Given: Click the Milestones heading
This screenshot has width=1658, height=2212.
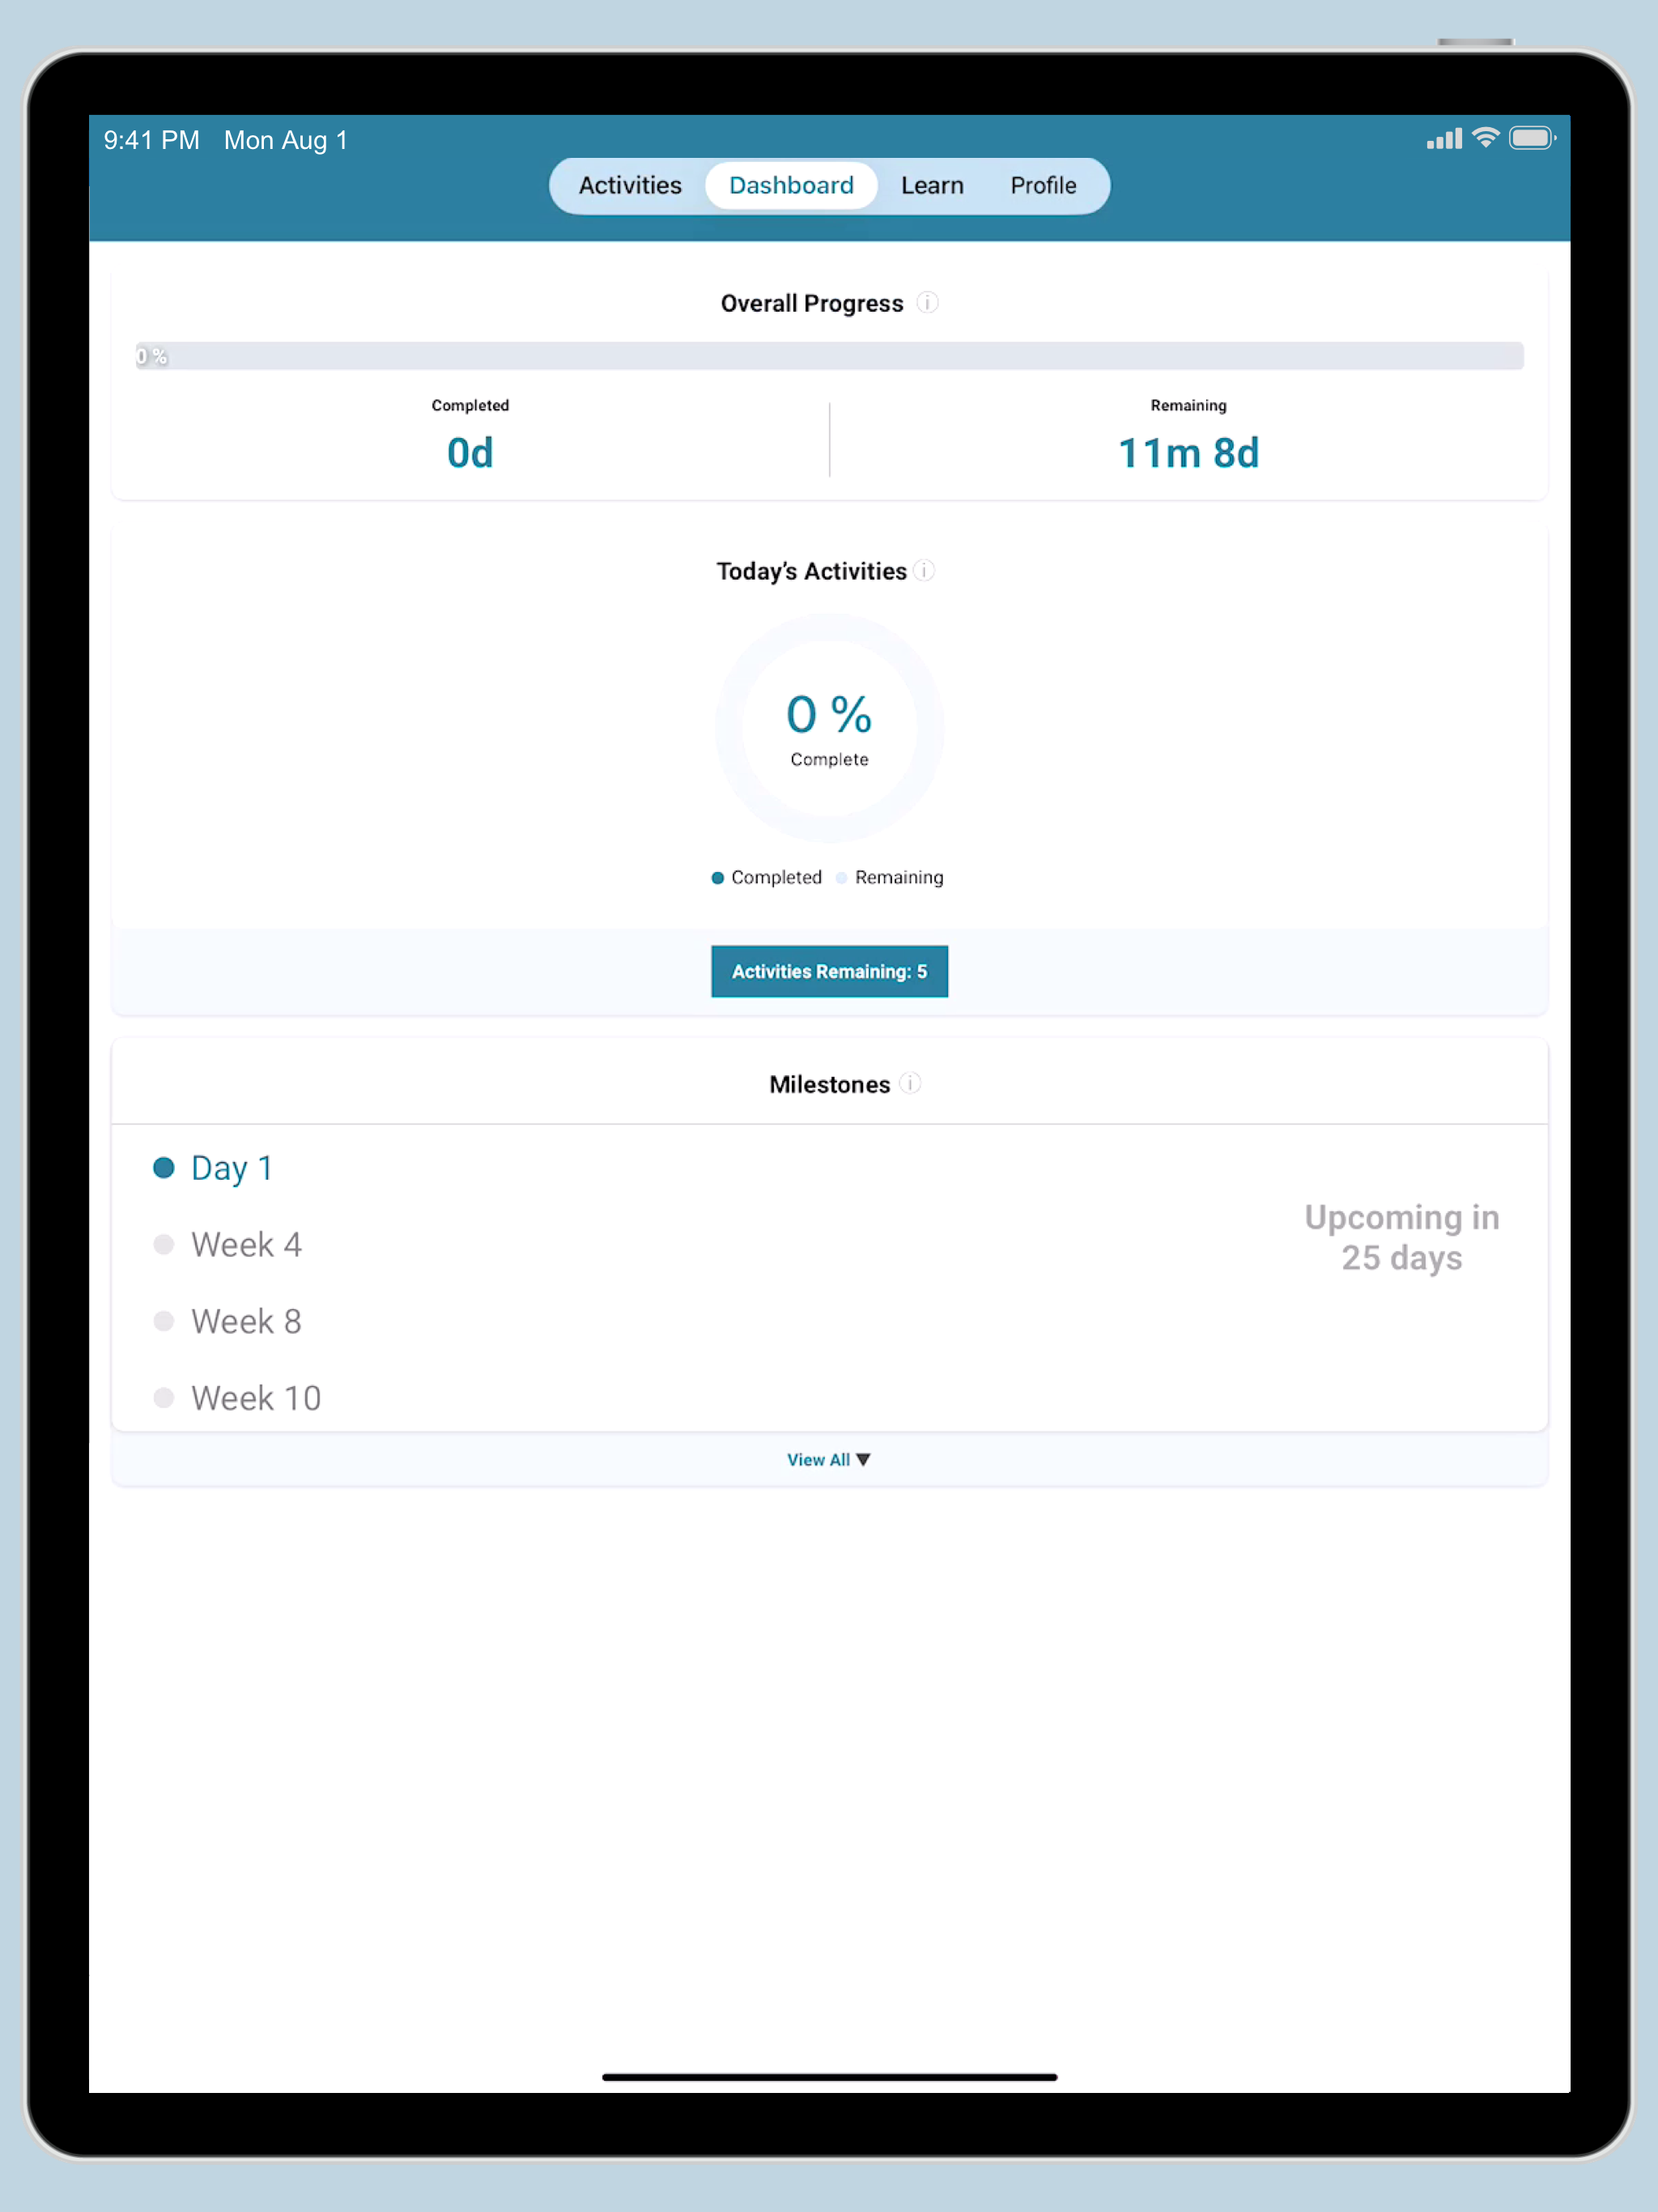Looking at the screenshot, I should [x=829, y=1084].
